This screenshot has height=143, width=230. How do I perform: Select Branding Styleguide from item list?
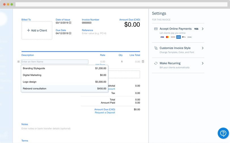pos(64,68)
